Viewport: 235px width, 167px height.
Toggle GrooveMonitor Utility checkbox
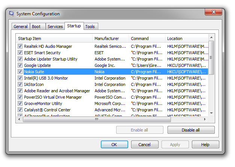pyautogui.click(x=20, y=103)
